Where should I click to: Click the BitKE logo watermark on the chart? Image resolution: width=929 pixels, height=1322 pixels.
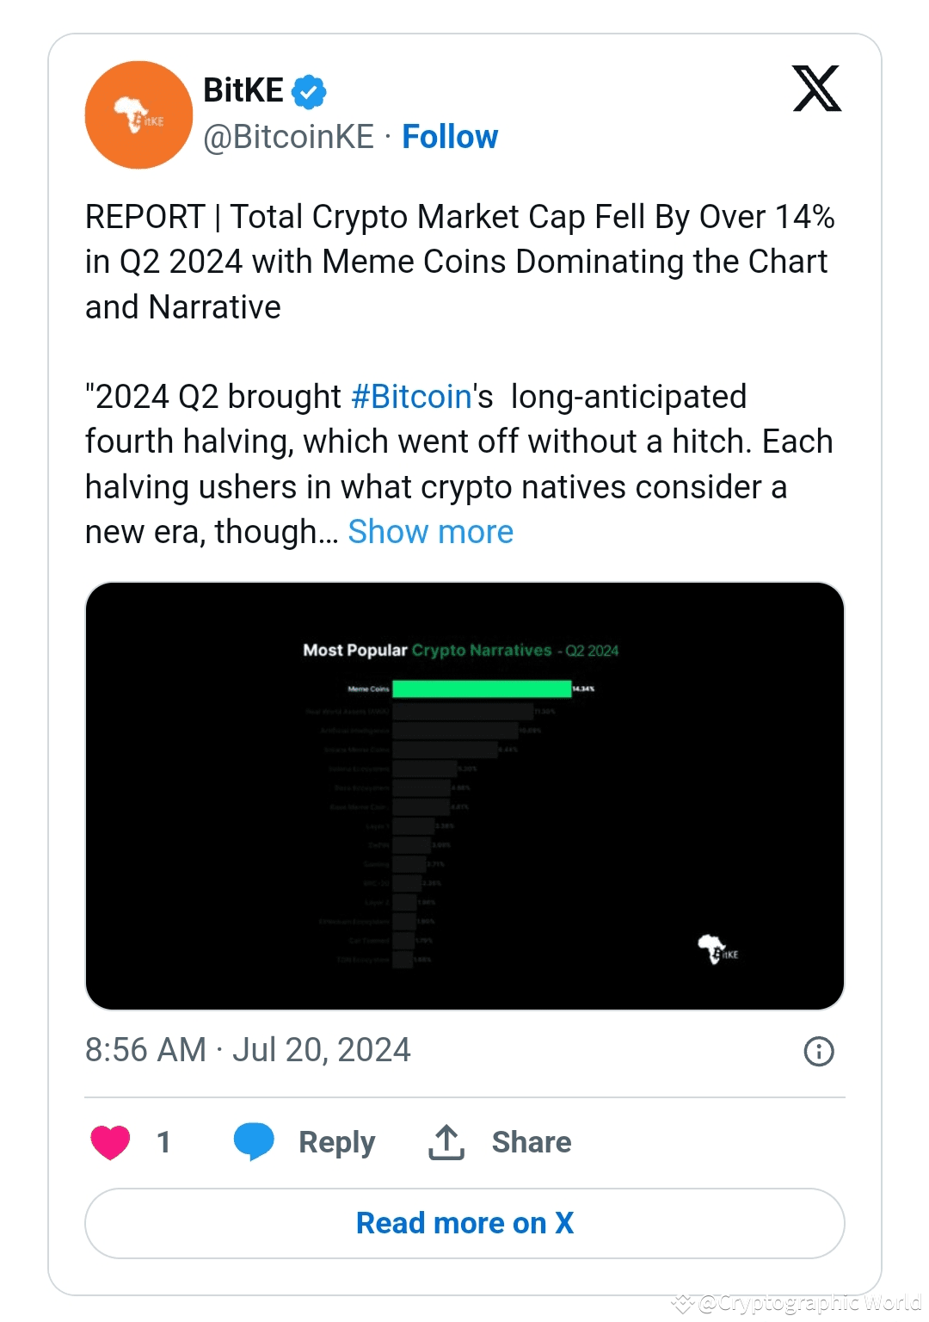[x=717, y=948]
